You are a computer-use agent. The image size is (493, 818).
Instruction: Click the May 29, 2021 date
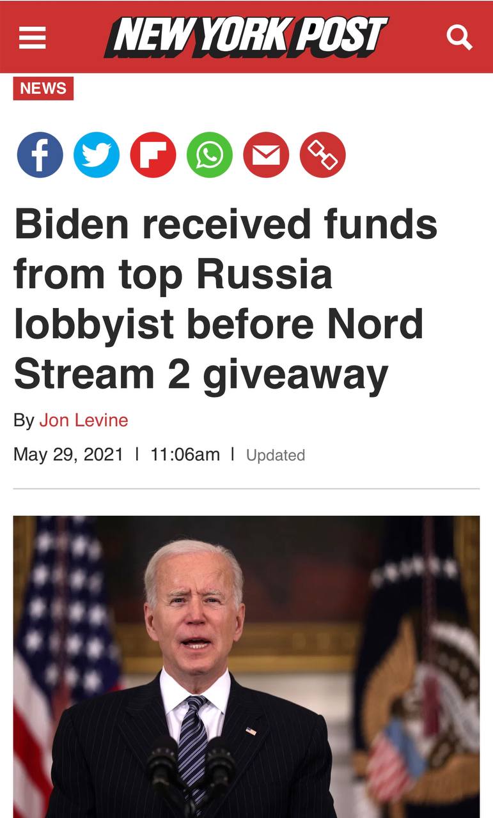[x=68, y=454]
